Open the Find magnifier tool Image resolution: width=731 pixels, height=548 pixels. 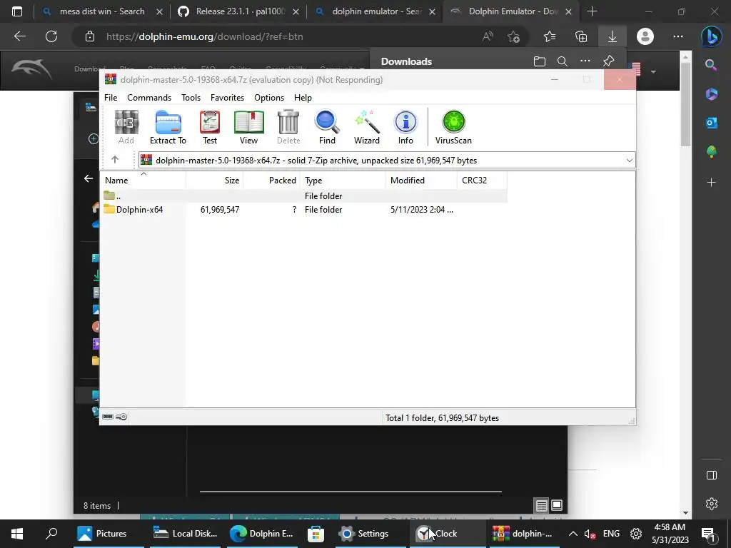coord(327,127)
